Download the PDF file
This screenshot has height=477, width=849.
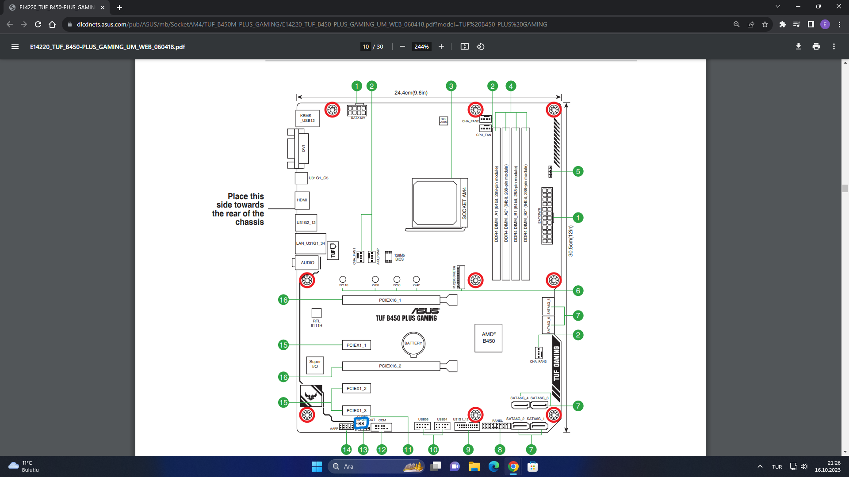coord(798,46)
